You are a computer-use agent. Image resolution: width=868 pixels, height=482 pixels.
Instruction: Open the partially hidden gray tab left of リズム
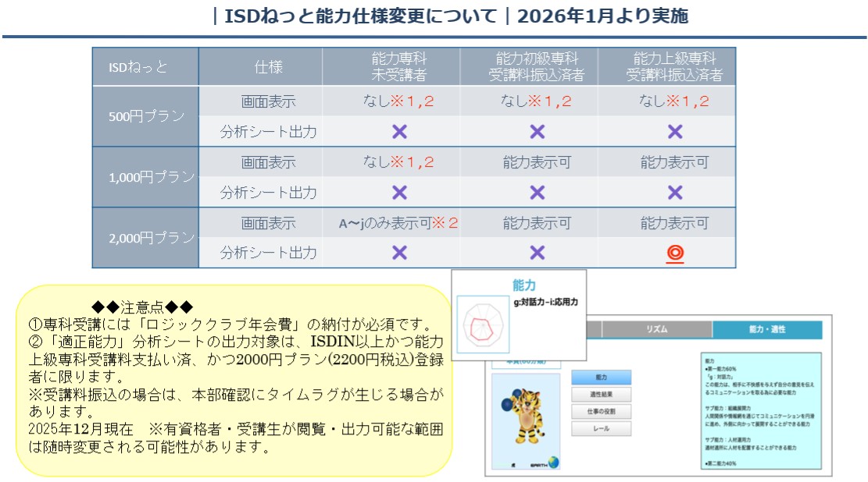pos(594,330)
